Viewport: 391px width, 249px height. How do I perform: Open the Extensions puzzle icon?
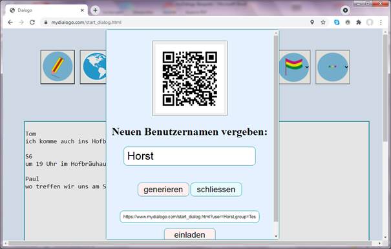[x=359, y=23]
